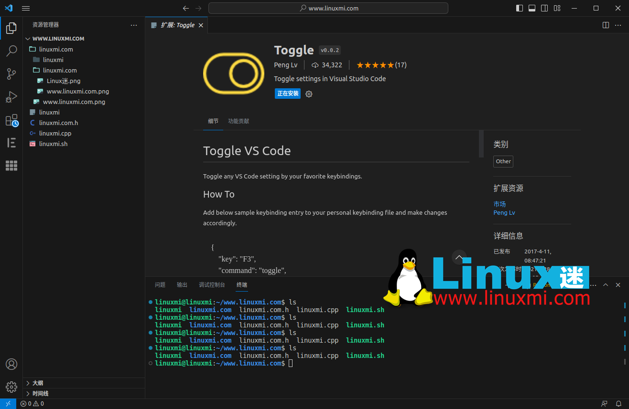Screen dimensions: 629x409
Task: Switch to the 功能贡献 tab
Action: (x=239, y=121)
